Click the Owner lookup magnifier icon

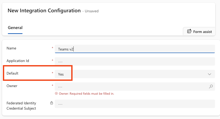coord(211,87)
